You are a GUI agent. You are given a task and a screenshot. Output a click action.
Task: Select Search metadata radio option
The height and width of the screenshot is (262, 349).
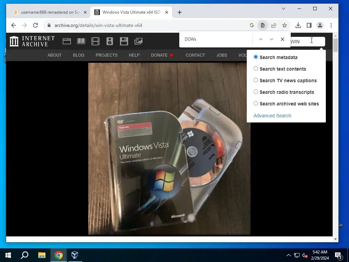256,57
